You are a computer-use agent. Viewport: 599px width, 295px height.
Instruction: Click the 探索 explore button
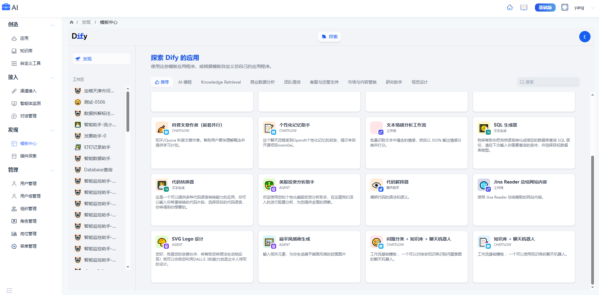tap(329, 37)
